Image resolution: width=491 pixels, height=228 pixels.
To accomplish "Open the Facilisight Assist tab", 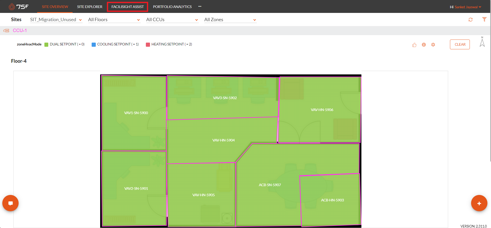I will pos(128,7).
